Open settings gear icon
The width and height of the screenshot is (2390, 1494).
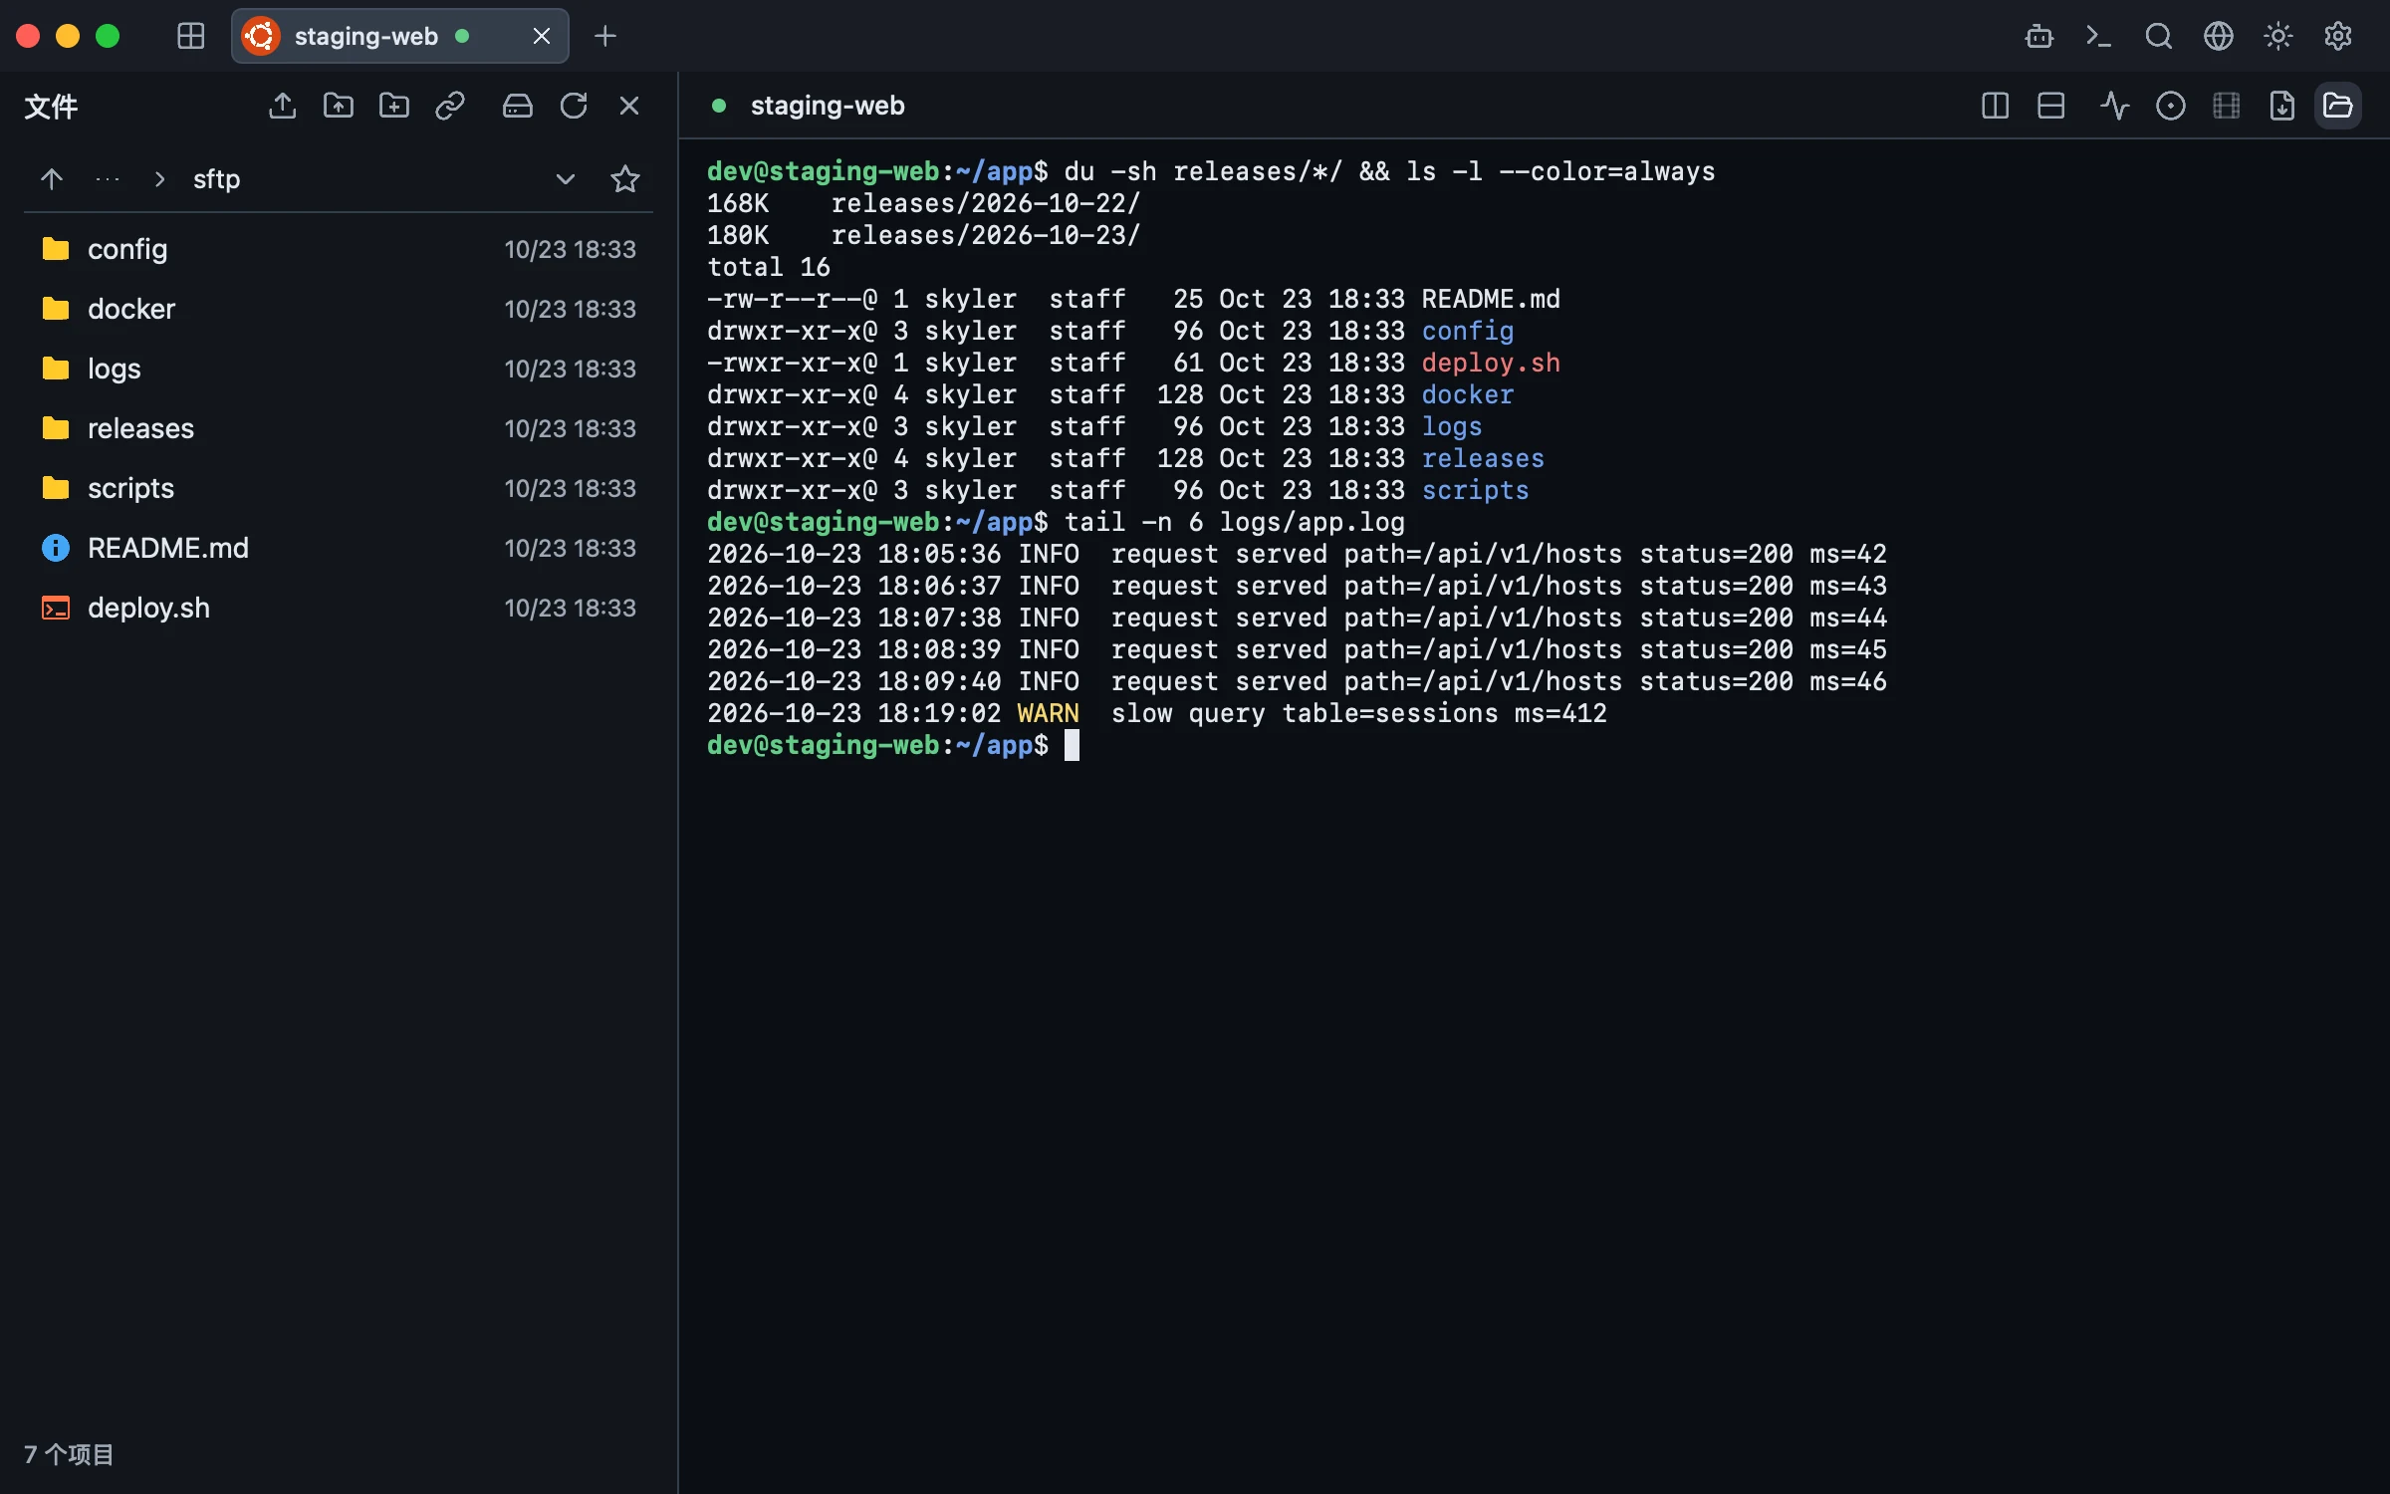click(2337, 36)
